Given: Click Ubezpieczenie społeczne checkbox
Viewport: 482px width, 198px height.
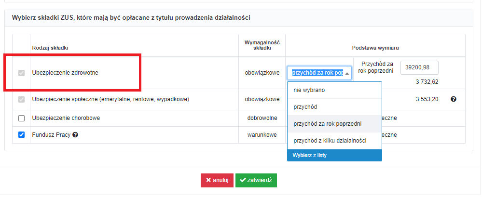Looking at the screenshot, I should tap(21, 99).
